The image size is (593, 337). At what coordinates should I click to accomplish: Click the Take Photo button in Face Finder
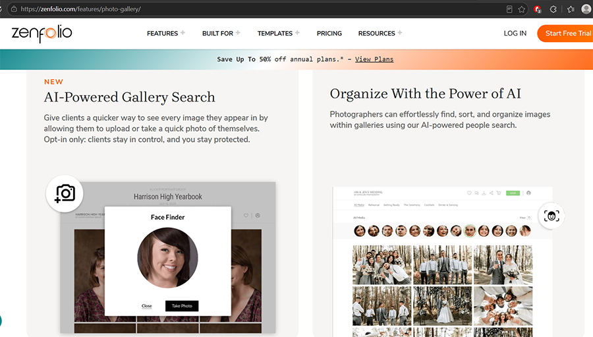pyautogui.click(x=182, y=306)
